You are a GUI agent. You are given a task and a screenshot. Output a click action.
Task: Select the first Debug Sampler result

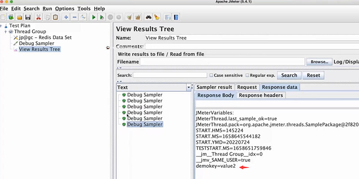click(x=144, y=95)
